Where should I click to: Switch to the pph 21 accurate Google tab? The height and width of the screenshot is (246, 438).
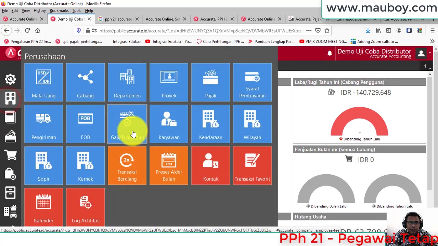118,19
